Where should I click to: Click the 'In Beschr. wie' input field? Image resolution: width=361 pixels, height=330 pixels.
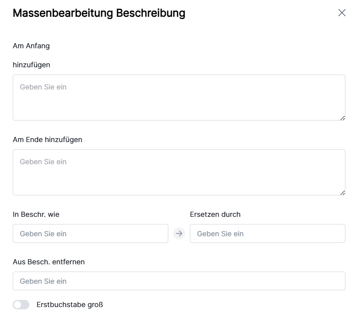pos(90,233)
